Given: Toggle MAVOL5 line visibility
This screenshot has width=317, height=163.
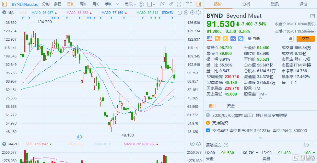Looking at the screenshot, I should (74, 144).
